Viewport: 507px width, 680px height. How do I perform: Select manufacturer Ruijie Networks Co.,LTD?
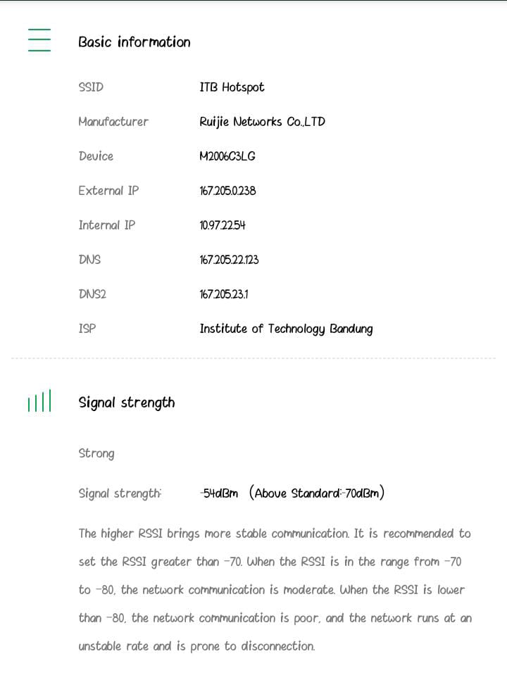coord(262,122)
